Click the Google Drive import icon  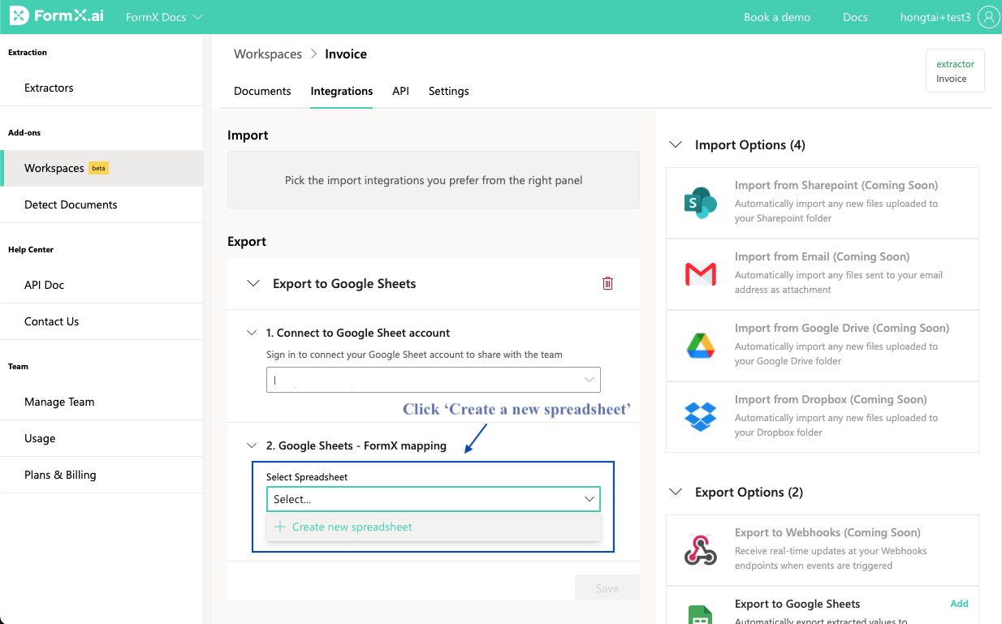[x=700, y=346]
